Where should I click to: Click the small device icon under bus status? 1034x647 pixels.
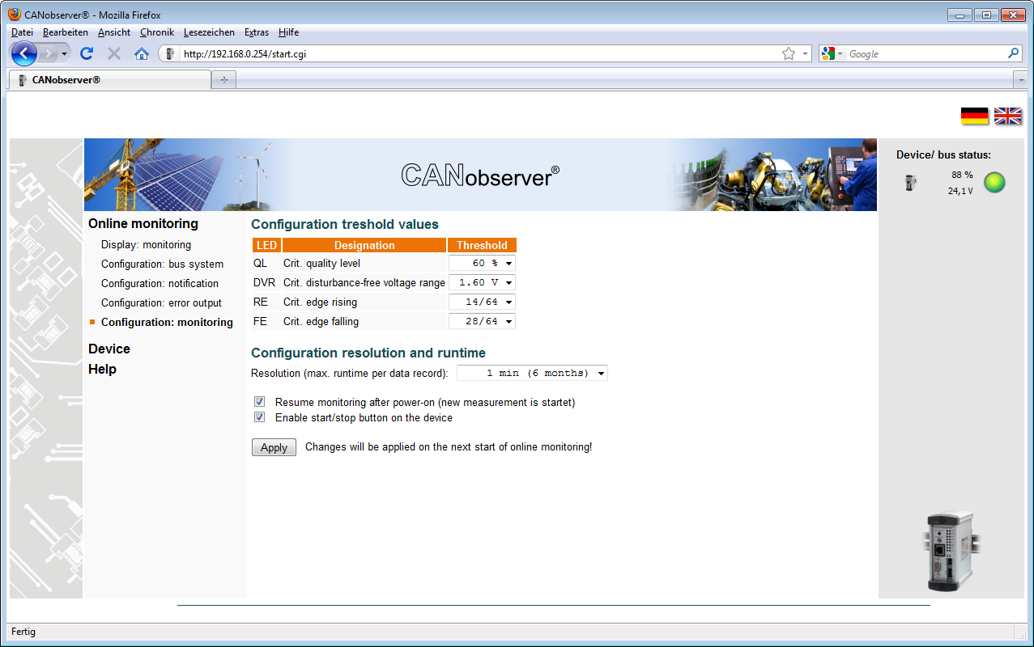(x=911, y=183)
